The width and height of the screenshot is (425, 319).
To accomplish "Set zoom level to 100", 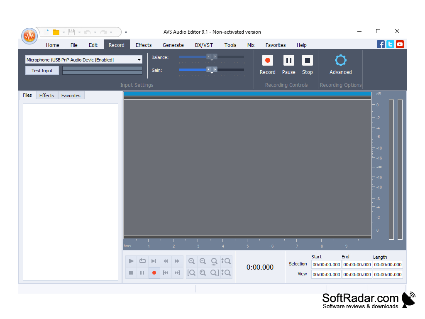I will tap(214, 262).
